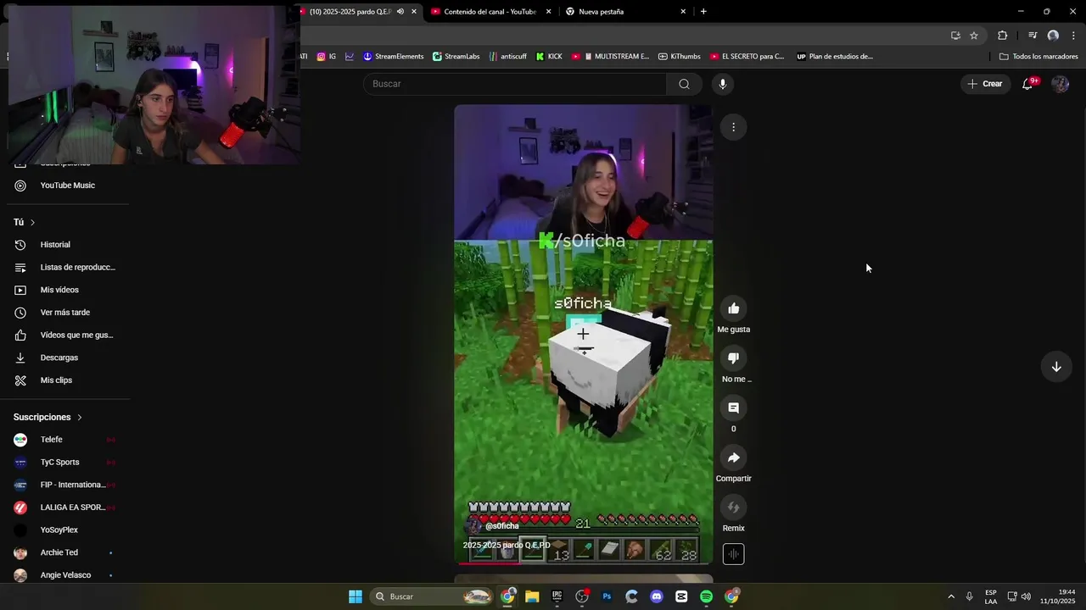
Task: Dislike the Short with the thumbs-down button
Action: [x=733, y=358]
